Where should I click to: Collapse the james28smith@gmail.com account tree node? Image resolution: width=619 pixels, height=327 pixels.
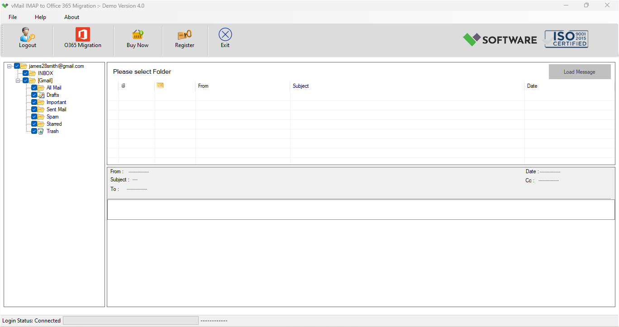(x=10, y=66)
